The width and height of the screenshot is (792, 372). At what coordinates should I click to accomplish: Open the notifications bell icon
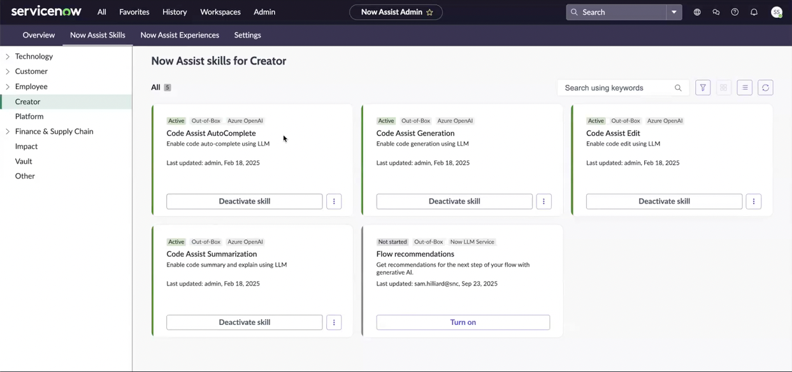click(754, 12)
